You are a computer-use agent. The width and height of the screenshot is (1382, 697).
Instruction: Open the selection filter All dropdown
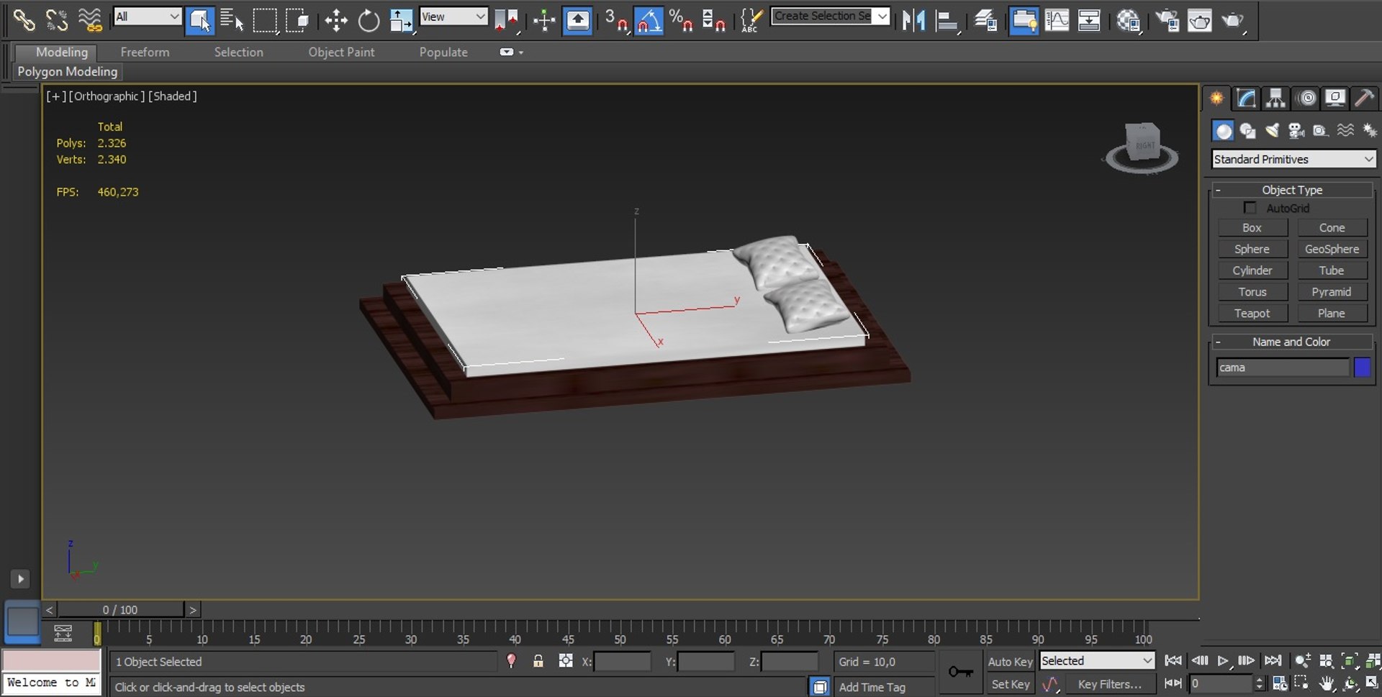pos(147,17)
